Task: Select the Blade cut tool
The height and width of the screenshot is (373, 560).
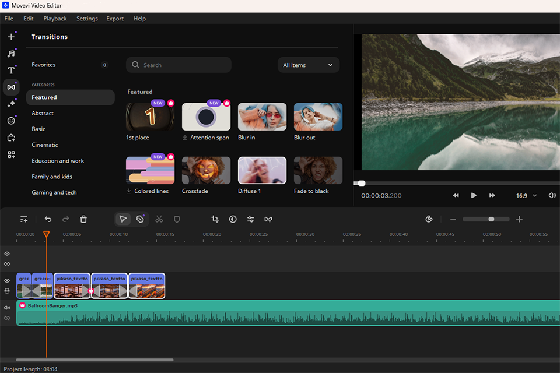Action: pos(141,219)
